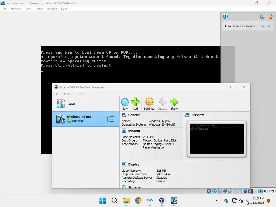Viewport: 276px width, 207px height.
Task: Open System section header
Action: pos(134,131)
